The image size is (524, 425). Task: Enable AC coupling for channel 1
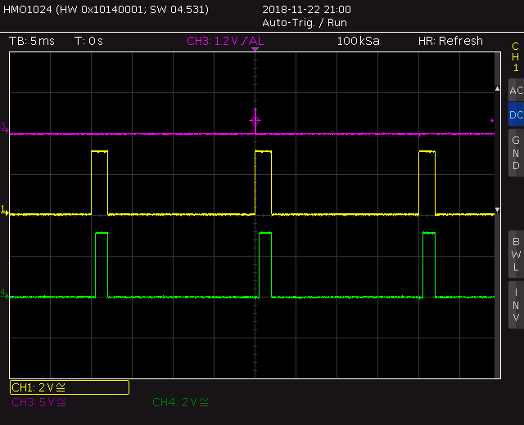click(516, 91)
